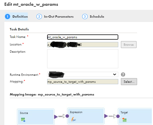Click Target node input port circle
The height and width of the screenshot is (125, 153).
tap(118, 116)
